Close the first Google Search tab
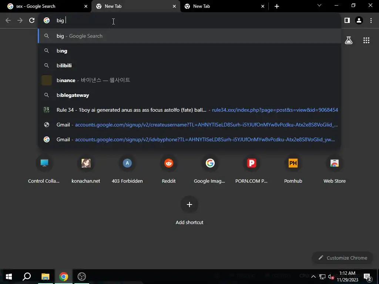 [86, 6]
